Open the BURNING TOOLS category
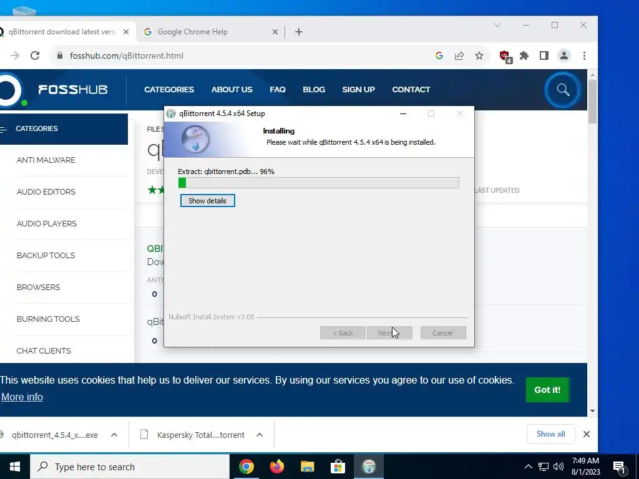 pyautogui.click(x=48, y=319)
